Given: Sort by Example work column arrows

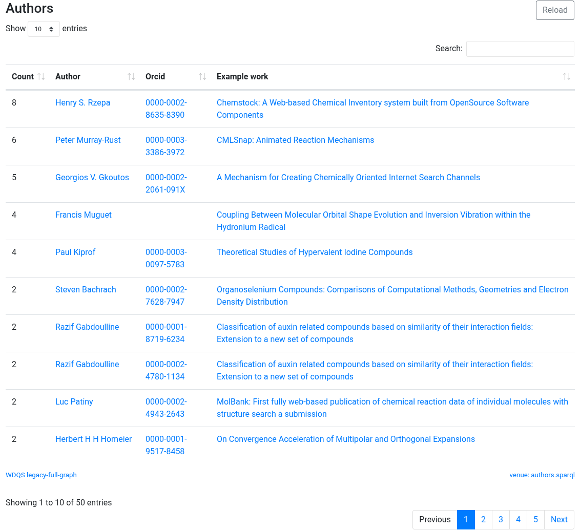Looking at the screenshot, I should (x=566, y=76).
